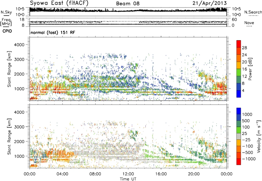Click the '12:00' time axis label

pyautogui.click(x=128, y=174)
